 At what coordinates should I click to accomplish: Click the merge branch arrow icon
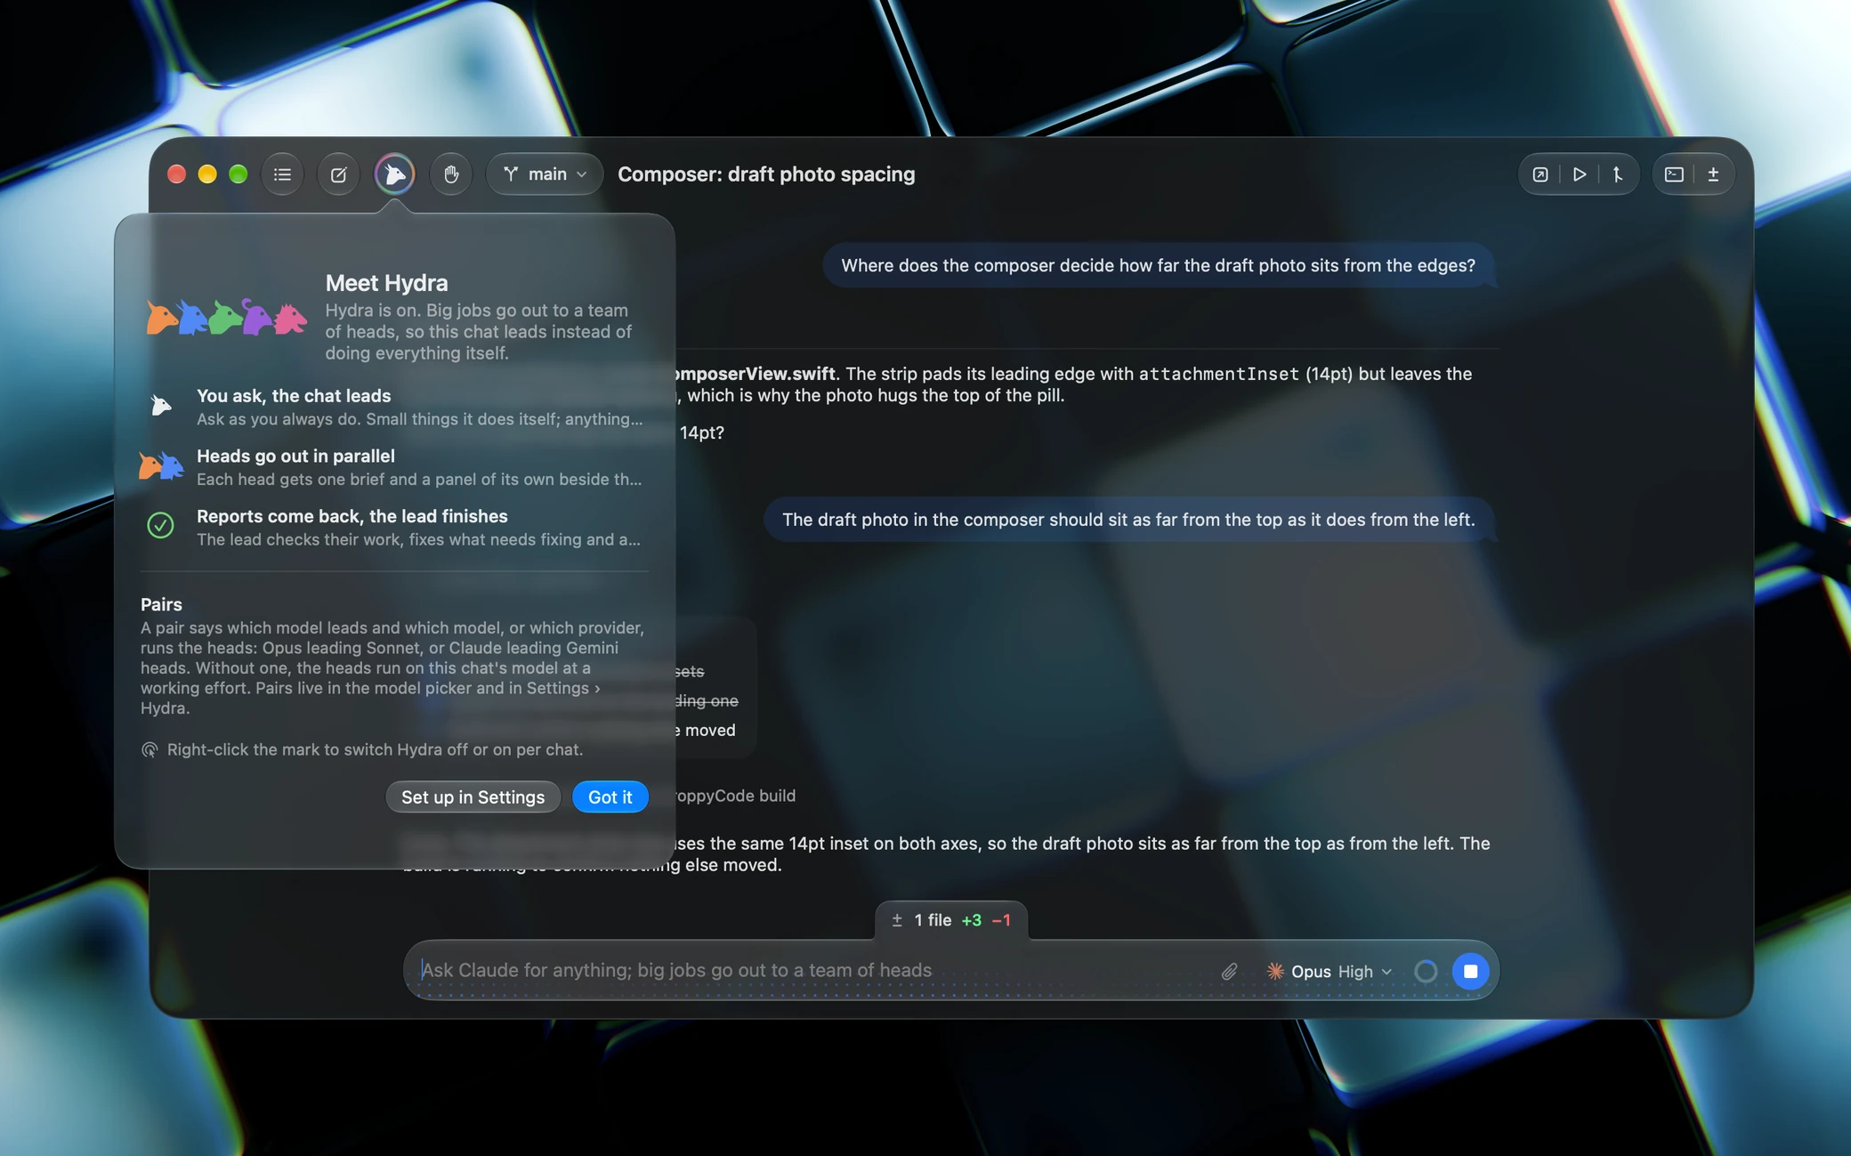(x=1618, y=174)
